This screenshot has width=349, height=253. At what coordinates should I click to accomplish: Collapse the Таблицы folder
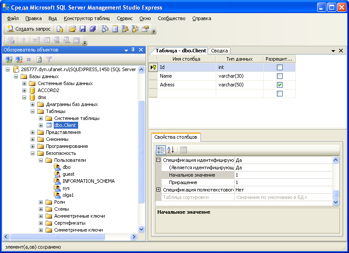(x=32, y=111)
